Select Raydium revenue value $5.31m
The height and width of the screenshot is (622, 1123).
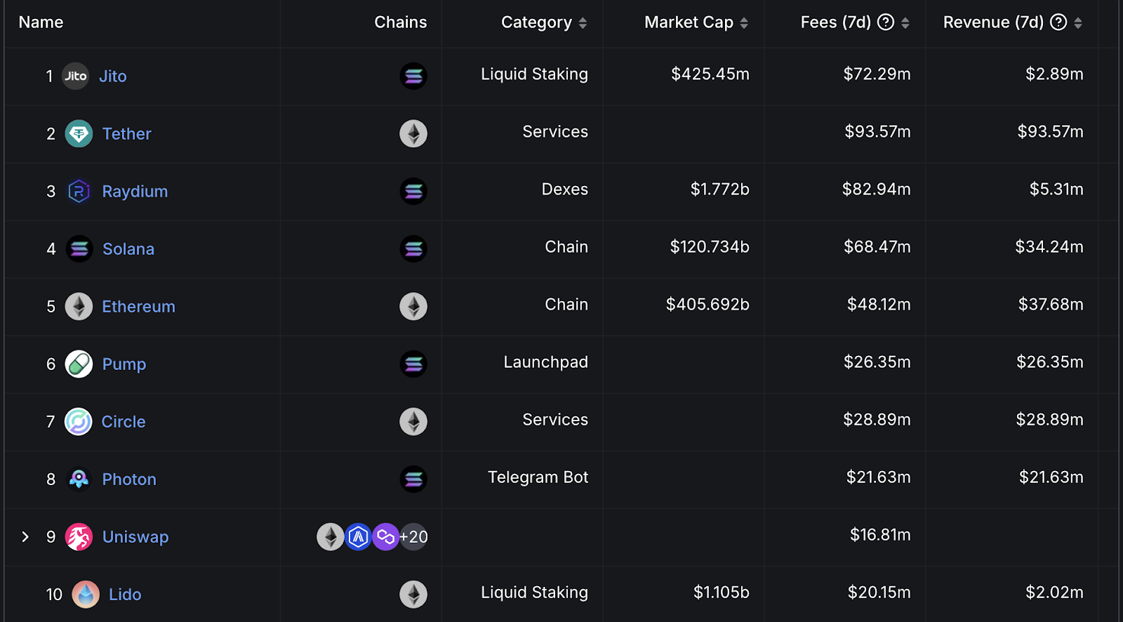1056,189
